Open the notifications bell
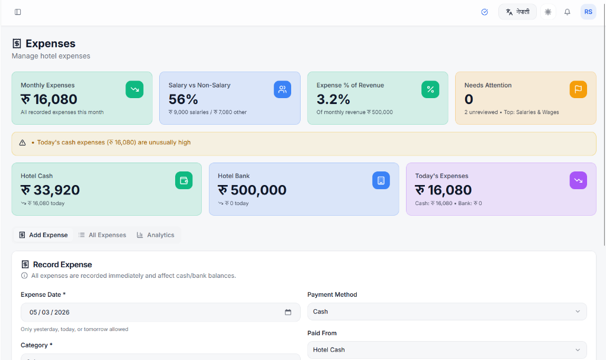The height and width of the screenshot is (360, 606). [567, 11]
